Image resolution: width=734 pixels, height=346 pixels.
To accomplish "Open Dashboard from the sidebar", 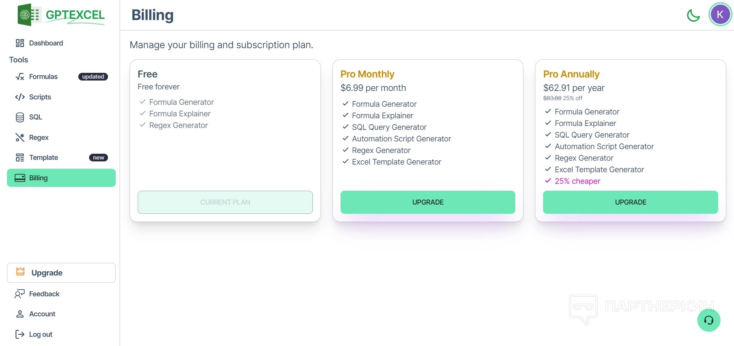I will coord(46,43).
